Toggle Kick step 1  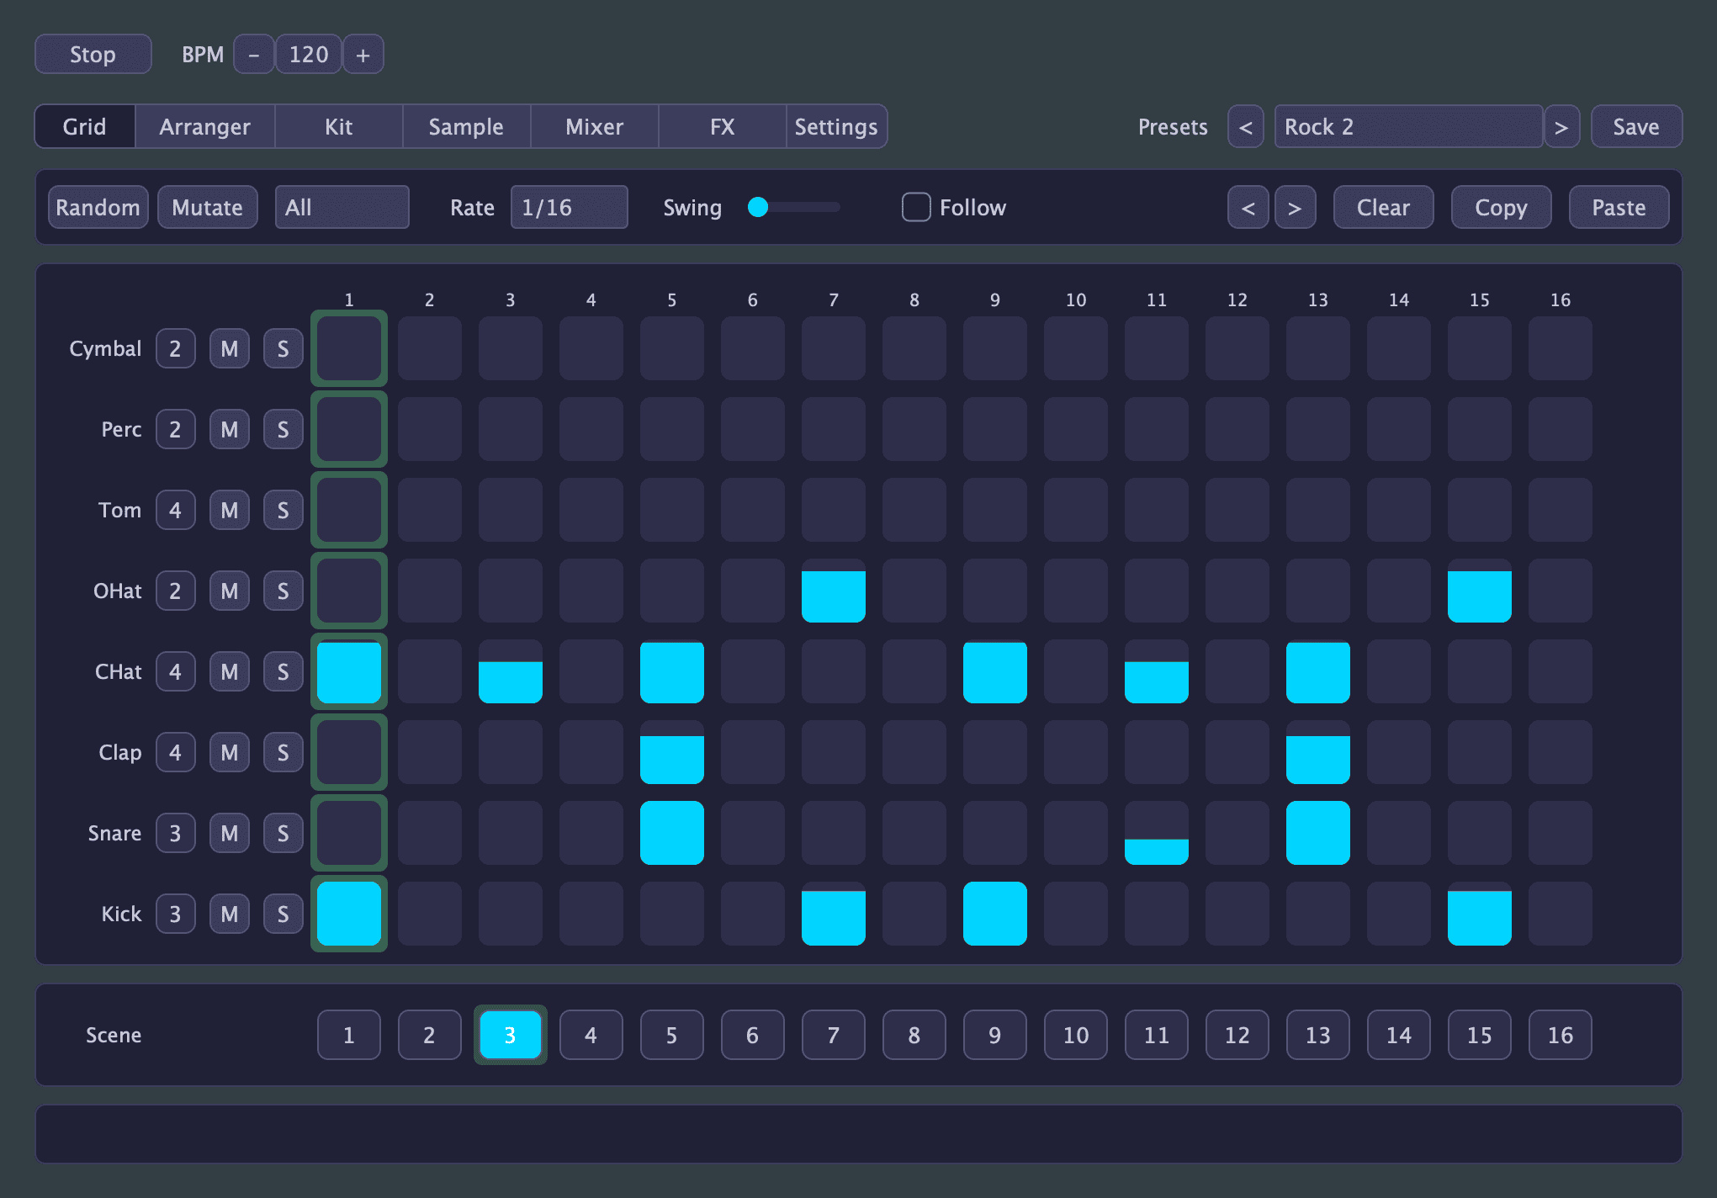point(349,914)
